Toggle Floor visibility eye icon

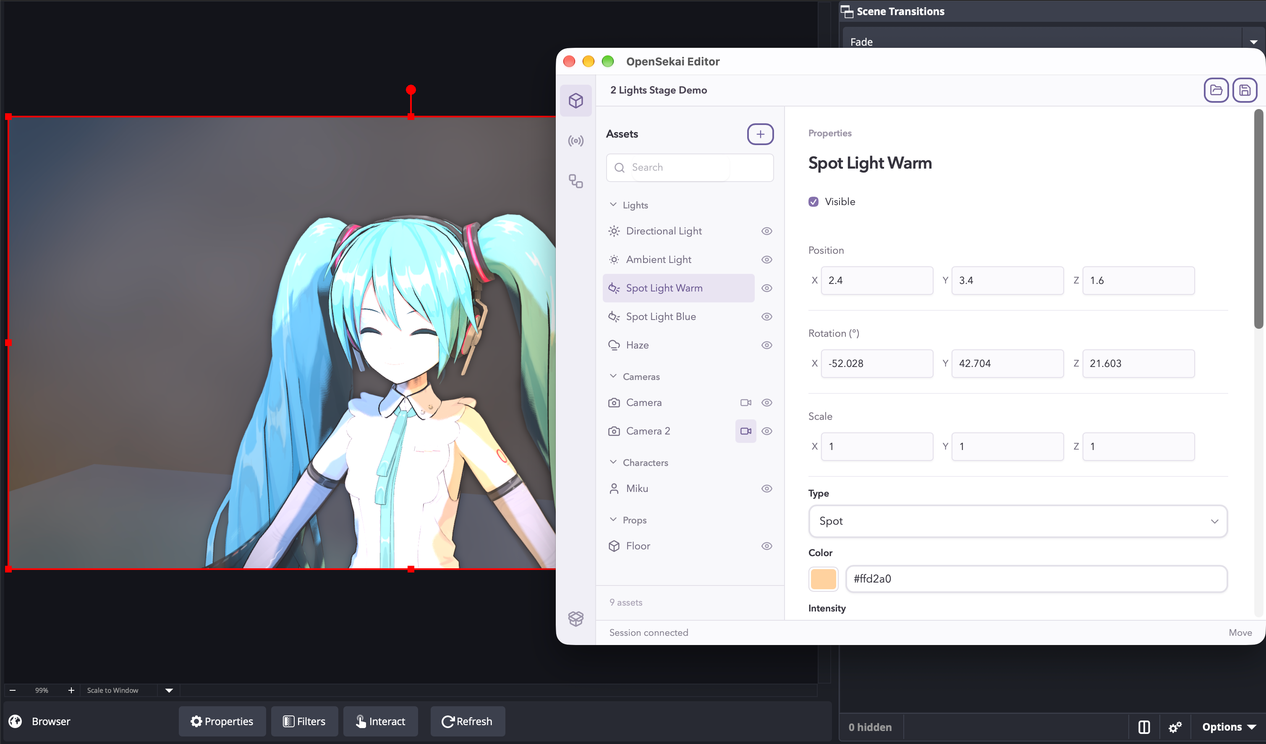pyautogui.click(x=766, y=546)
